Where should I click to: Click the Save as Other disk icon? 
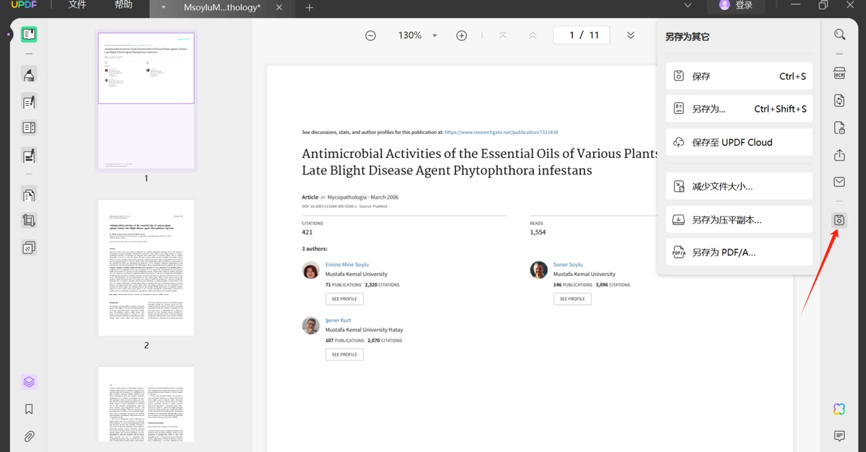(x=839, y=221)
